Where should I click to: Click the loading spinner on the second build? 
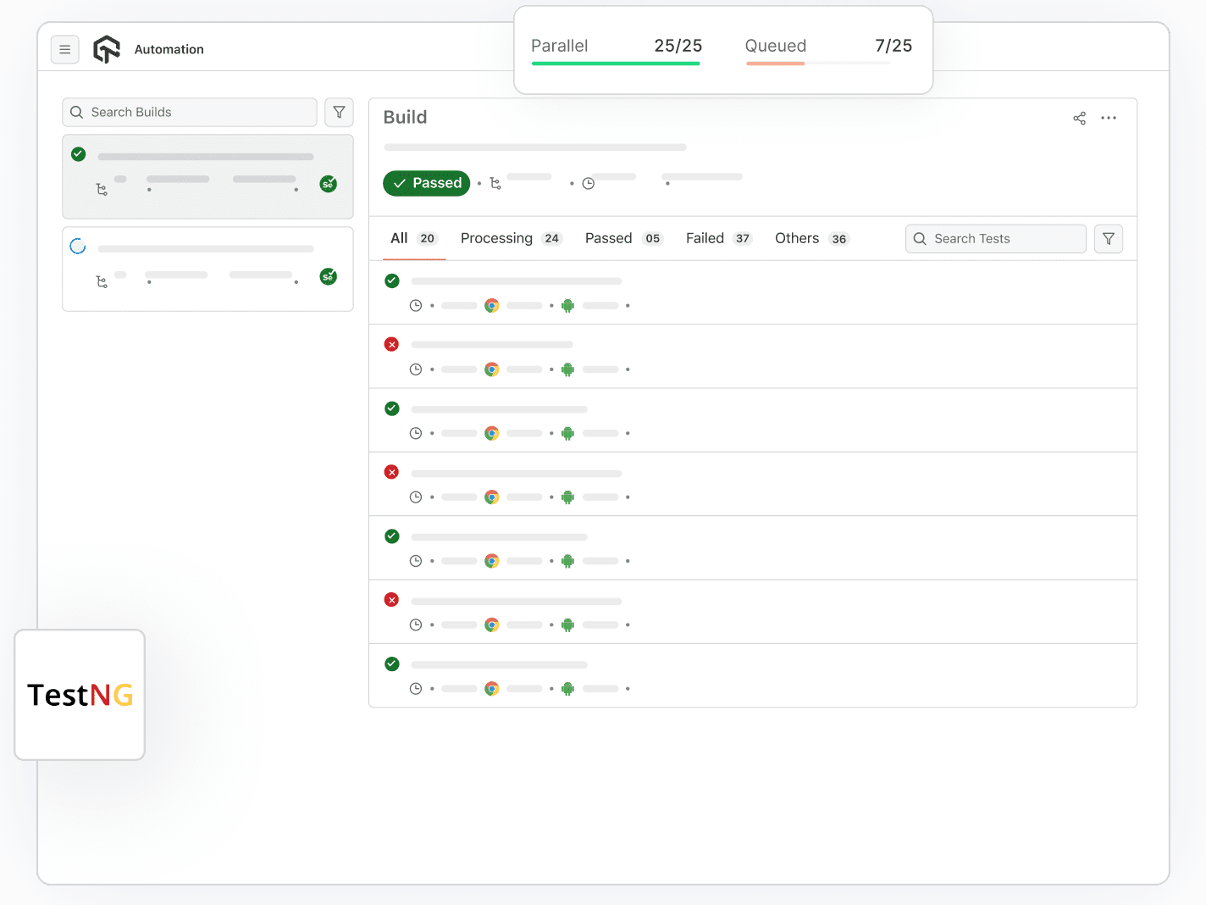(78, 246)
